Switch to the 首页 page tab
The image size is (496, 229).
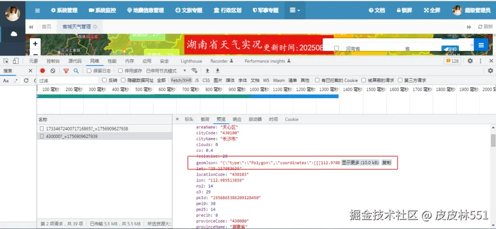click(46, 27)
